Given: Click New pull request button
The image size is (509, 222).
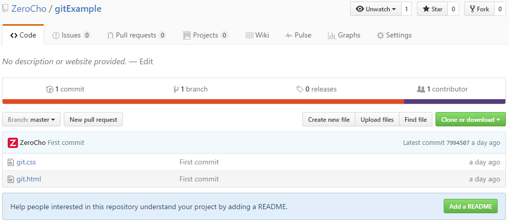Looking at the screenshot, I should pyautogui.click(x=94, y=119).
